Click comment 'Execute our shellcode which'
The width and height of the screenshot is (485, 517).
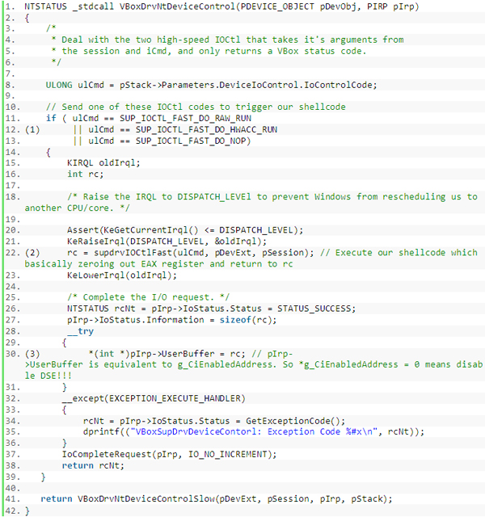coord(407,253)
